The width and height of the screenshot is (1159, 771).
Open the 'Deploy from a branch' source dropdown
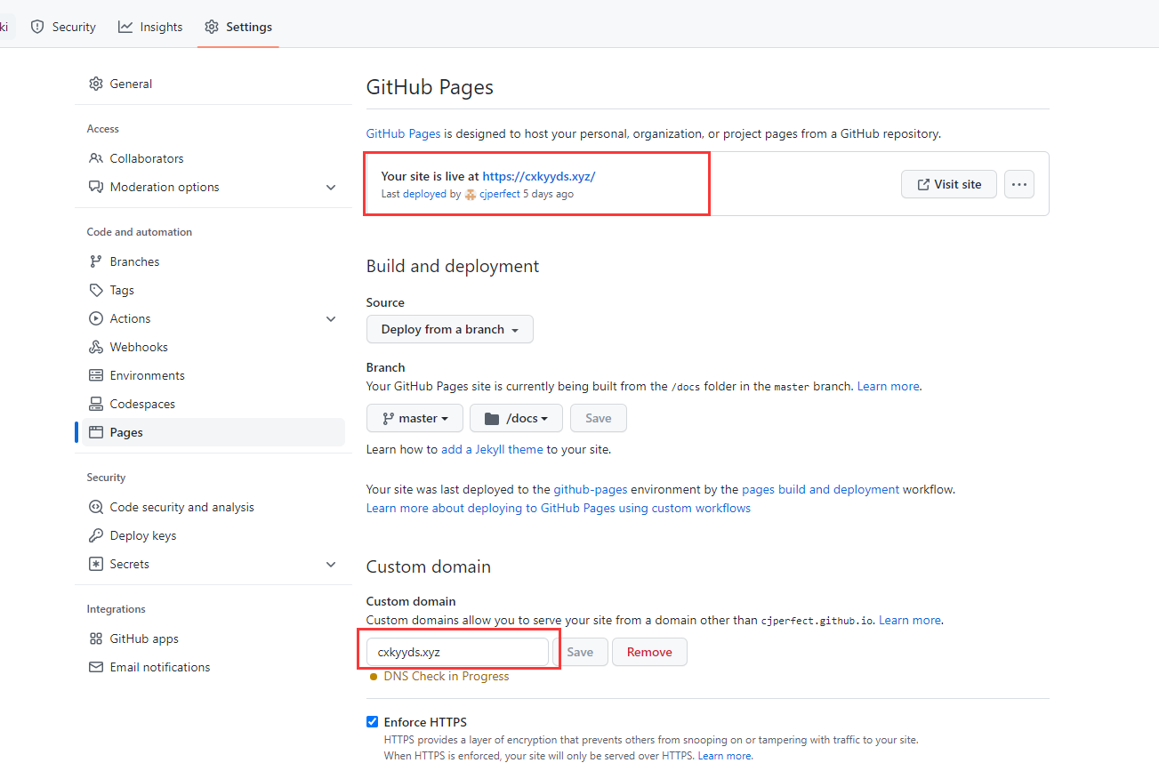[x=450, y=329]
